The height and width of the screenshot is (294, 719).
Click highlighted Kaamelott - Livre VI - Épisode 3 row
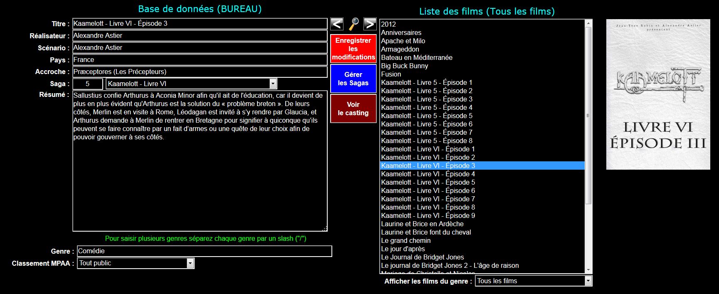click(482, 166)
